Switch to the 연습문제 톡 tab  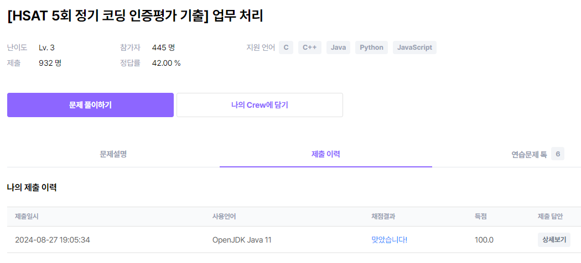click(528, 154)
